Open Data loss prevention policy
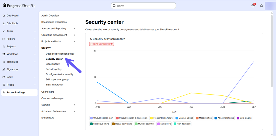 (x=60, y=54)
